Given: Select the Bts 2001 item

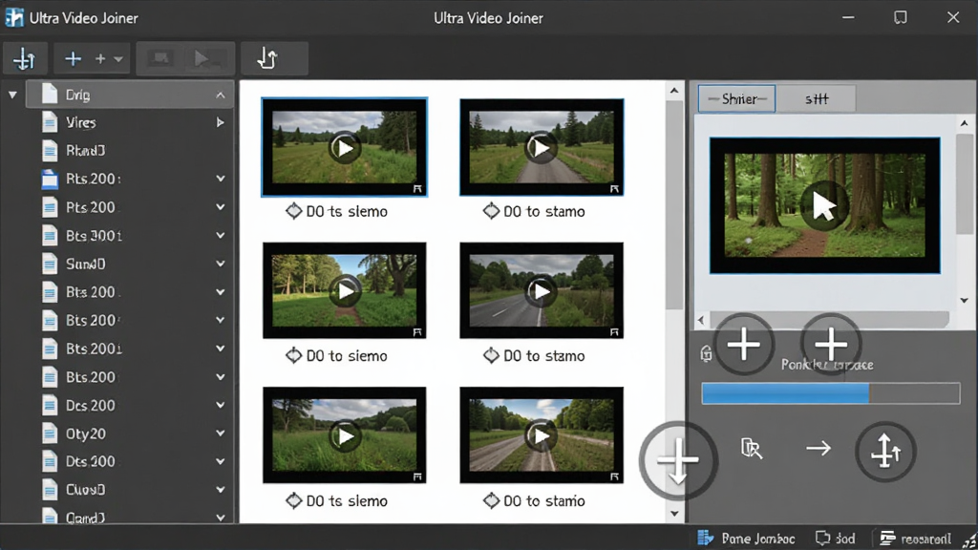Looking at the screenshot, I should (x=94, y=349).
